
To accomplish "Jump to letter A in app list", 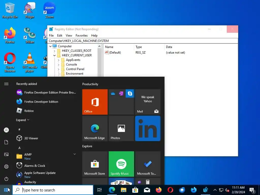I will coord(20,148).
